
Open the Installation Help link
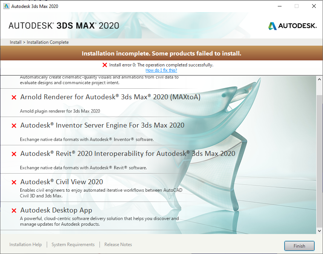point(26,245)
